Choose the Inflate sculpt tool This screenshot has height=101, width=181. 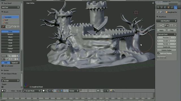(x=10, y=40)
